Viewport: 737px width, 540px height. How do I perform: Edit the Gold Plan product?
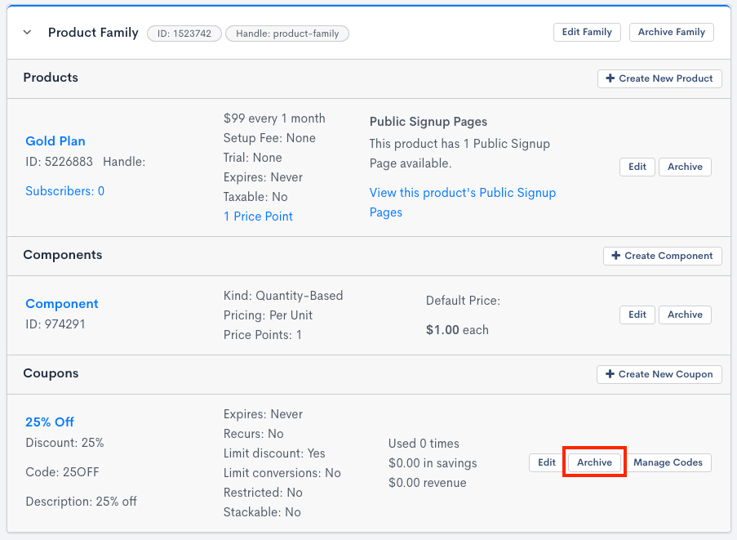(637, 167)
